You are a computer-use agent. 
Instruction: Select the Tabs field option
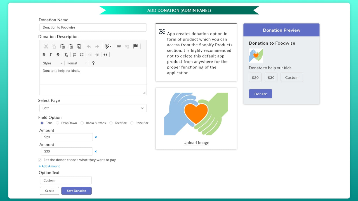click(x=42, y=123)
